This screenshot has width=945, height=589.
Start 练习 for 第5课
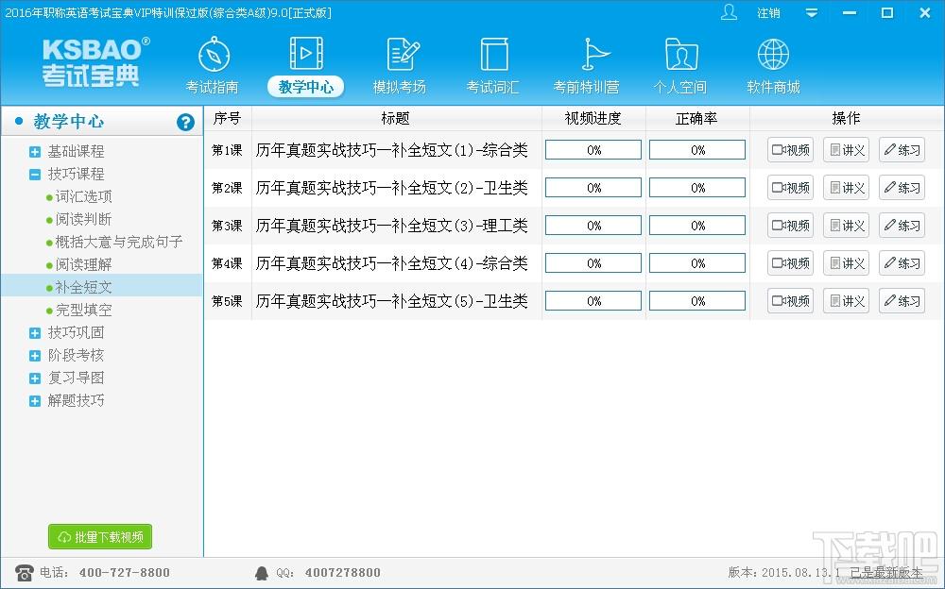[902, 300]
